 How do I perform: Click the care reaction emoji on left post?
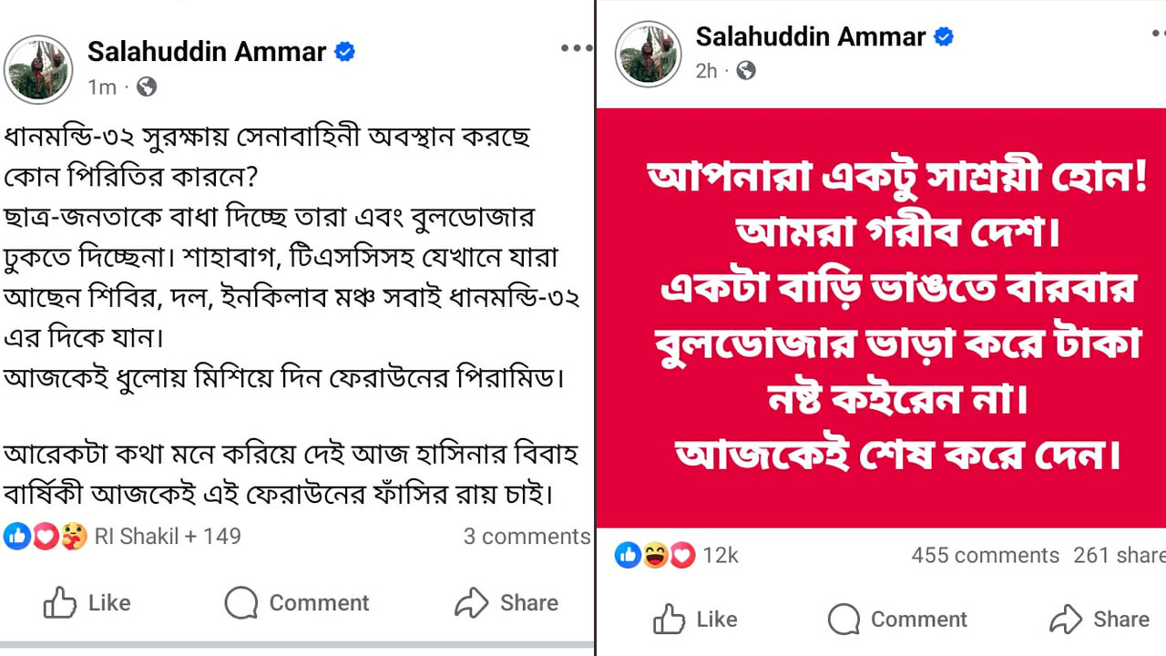pyautogui.click(x=74, y=537)
